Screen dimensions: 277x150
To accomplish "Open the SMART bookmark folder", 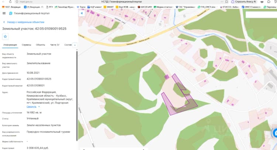I will tap(109, 7).
